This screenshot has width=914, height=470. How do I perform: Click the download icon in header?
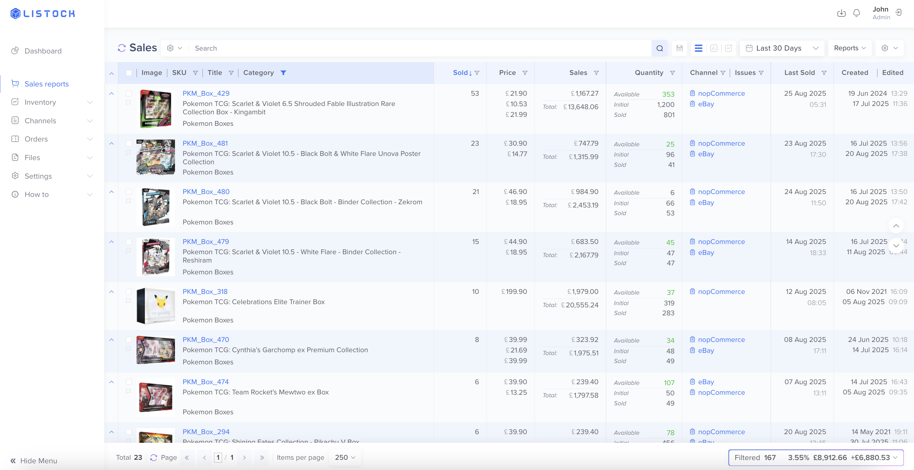[841, 13]
